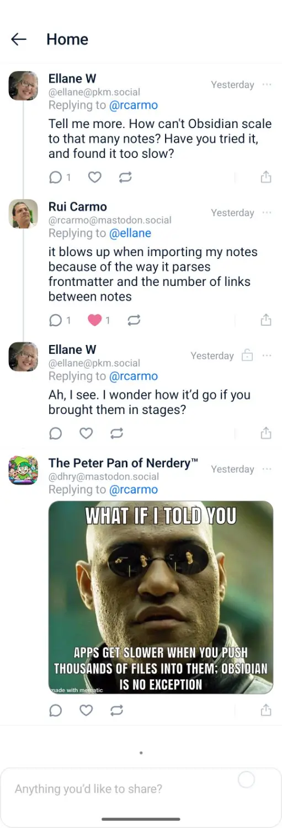282x828 pixels.
Task: Click the unlisted lock icon on Ellane's post
Action: pyautogui.click(x=247, y=355)
